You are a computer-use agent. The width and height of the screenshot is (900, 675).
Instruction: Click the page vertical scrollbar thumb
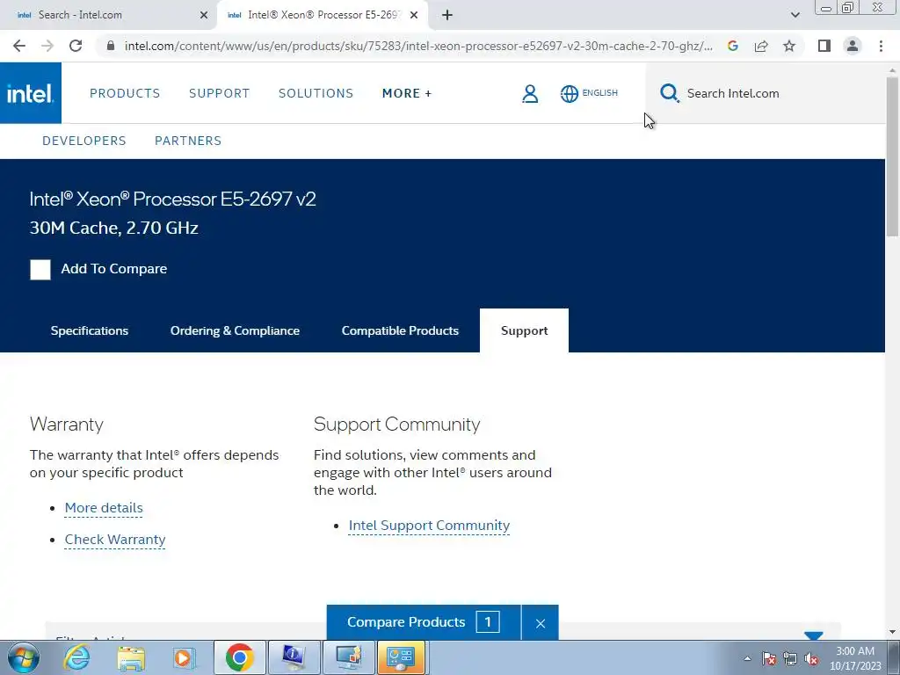coord(892,155)
